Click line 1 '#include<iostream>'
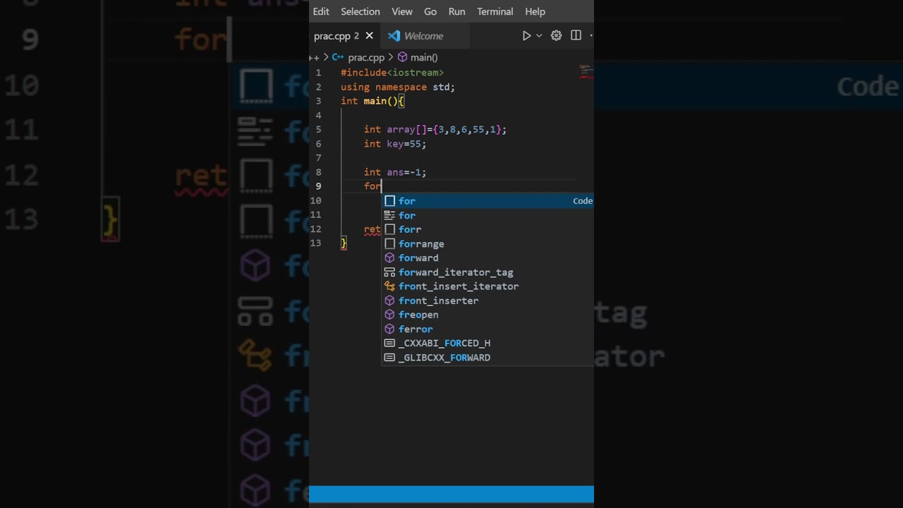Image resolution: width=903 pixels, height=508 pixels. point(392,73)
